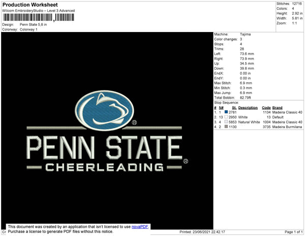Click the PENN STATE embroidered text

pyautogui.click(x=104, y=147)
